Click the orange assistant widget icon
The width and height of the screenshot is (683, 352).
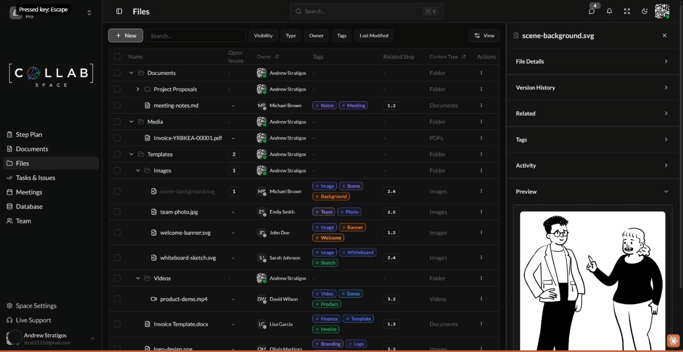(x=673, y=341)
